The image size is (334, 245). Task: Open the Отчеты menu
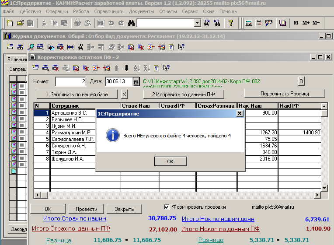[x=168, y=11]
